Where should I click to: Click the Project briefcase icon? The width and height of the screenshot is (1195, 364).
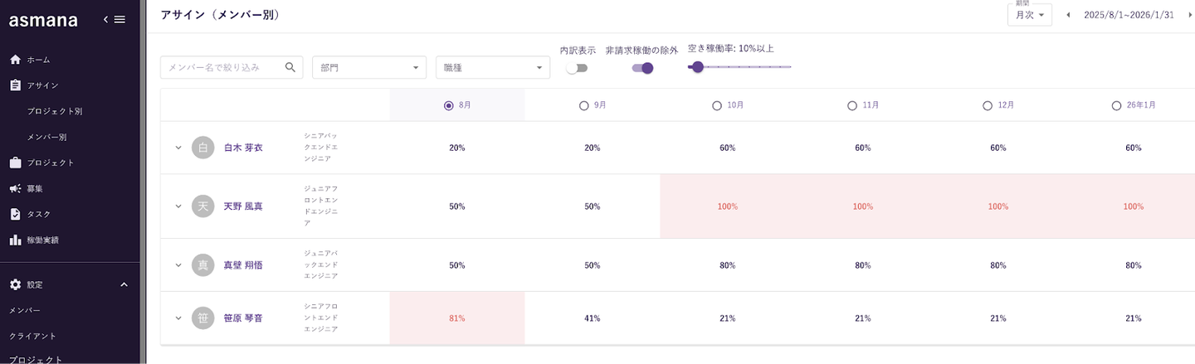coord(15,163)
